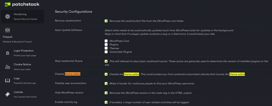Click the Security Configurations heading

(73, 12)
